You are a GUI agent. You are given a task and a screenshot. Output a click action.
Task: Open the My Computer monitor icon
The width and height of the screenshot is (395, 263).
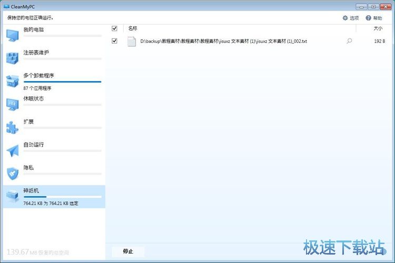click(12, 35)
